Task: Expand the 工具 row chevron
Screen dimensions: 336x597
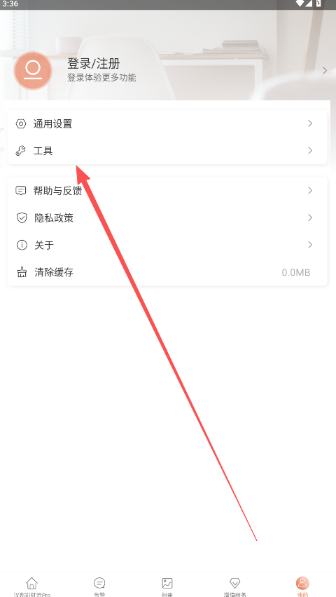Action: click(310, 150)
